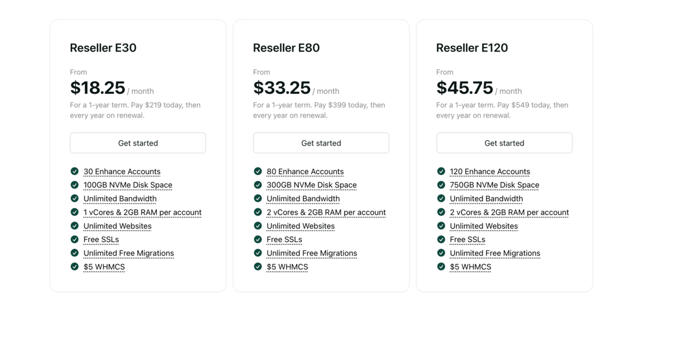Click the checkmark beside 80 Enhance Accounts
The image size is (679, 338).
(258, 171)
